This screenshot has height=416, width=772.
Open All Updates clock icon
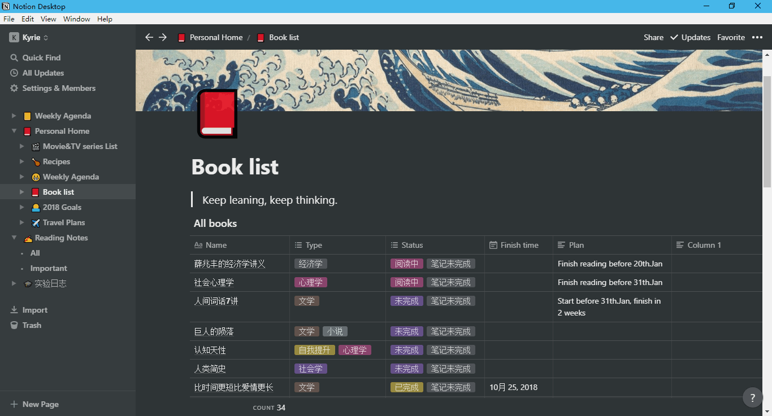tap(14, 73)
